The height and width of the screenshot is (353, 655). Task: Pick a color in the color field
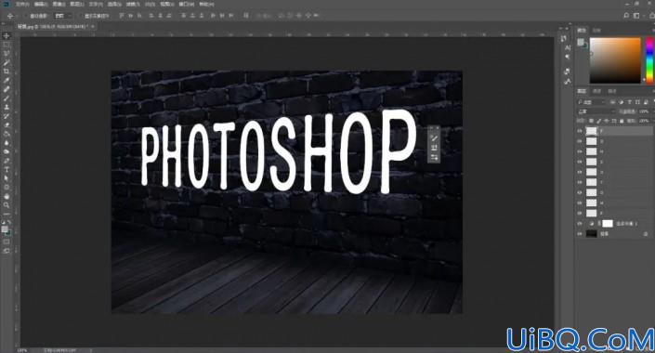click(615, 60)
